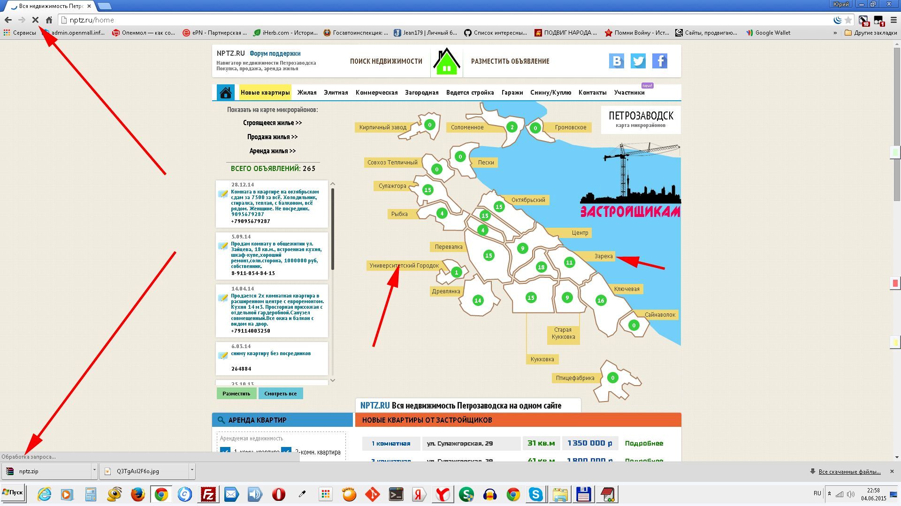Click the page vertical scrollbar down arrow
Viewport: 901px width, 506px height.
click(897, 457)
